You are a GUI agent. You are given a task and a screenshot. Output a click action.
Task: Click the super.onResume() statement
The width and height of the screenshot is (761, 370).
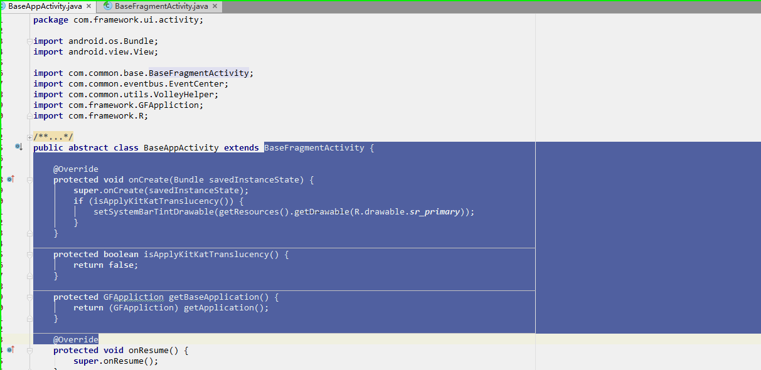[x=116, y=361]
